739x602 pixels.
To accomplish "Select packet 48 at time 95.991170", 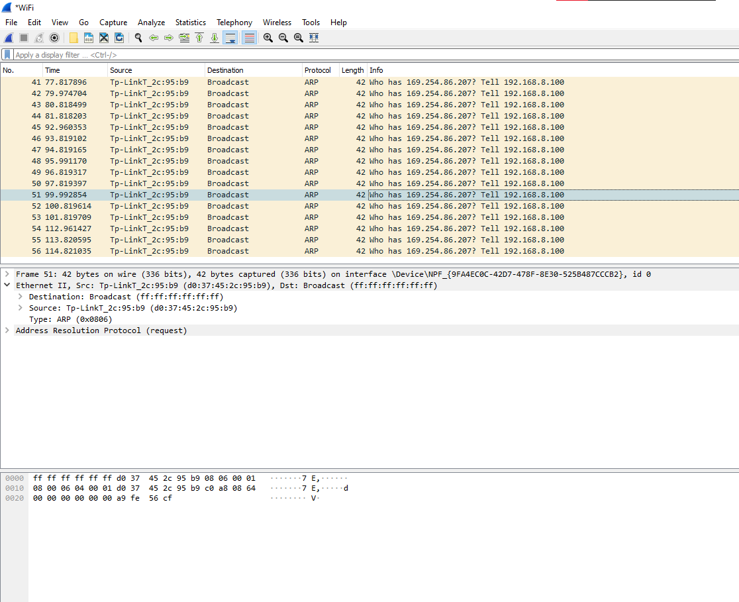I will pos(369,161).
